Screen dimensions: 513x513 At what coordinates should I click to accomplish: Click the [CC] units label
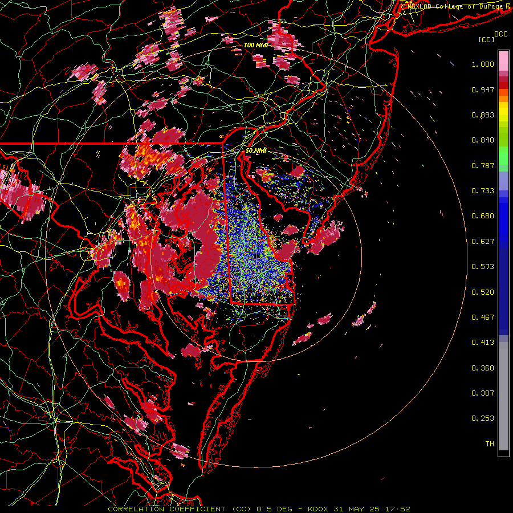pyautogui.click(x=487, y=39)
